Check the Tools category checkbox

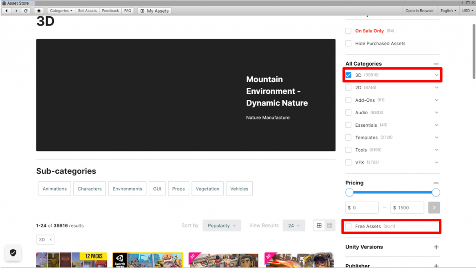349,150
